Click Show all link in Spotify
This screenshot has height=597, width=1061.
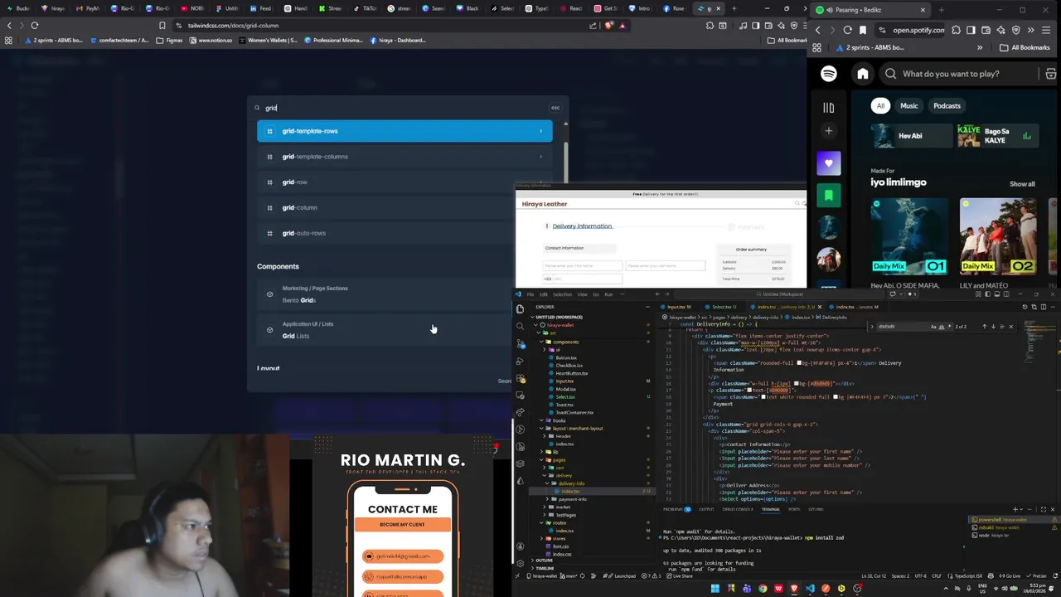pyautogui.click(x=1022, y=184)
